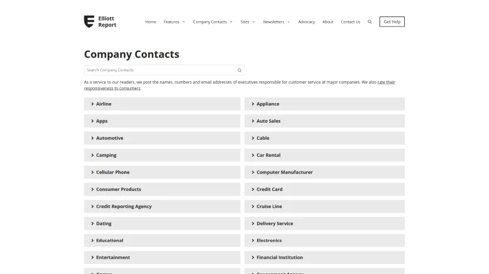Viewport: 489px width, 274px height.
Task: Click the Elliott Report shield logo
Action: pos(89,22)
